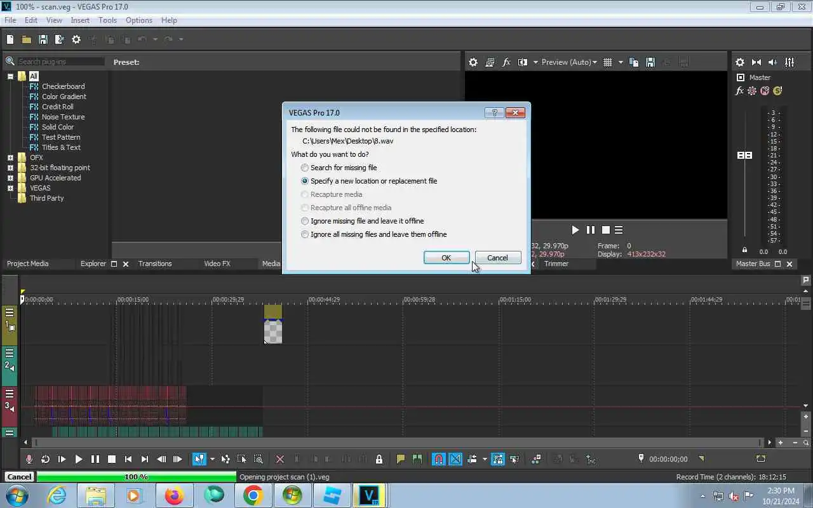
Task: Adjust the Master volume fader
Action: click(x=744, y=156)
